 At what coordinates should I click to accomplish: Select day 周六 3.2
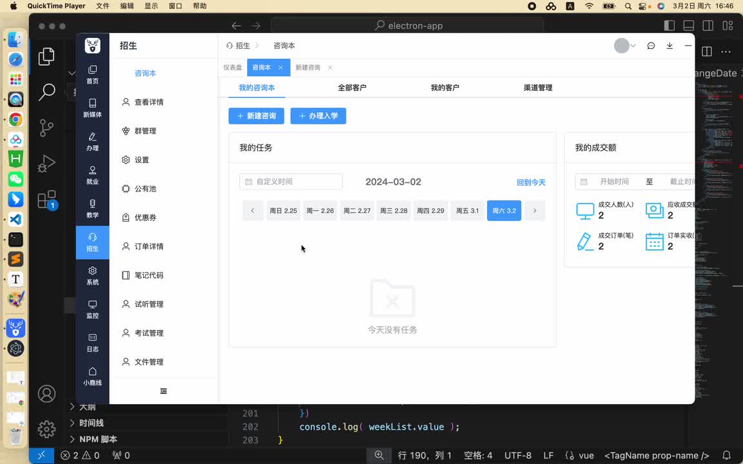tap(504, 211)
